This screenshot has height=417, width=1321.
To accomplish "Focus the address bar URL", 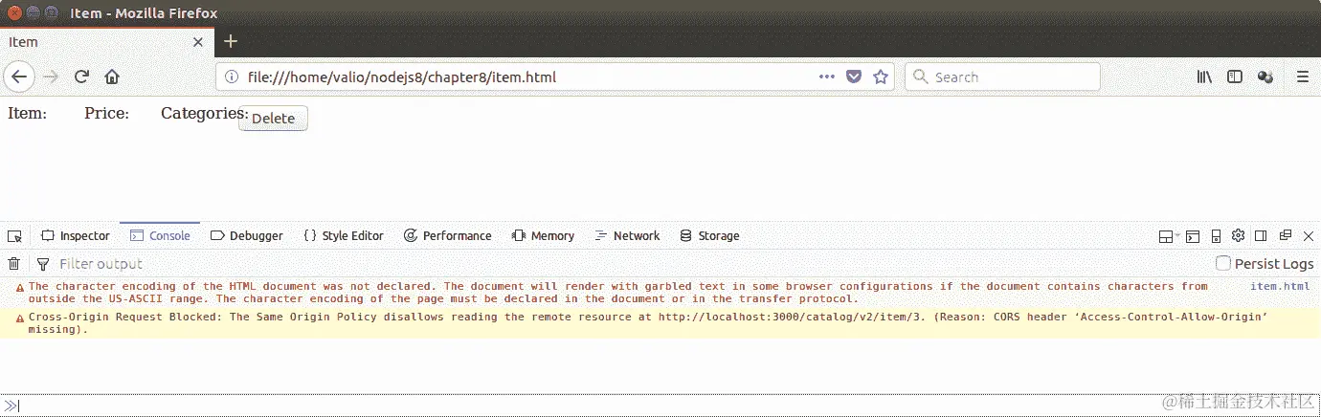I will coord(401,77).
